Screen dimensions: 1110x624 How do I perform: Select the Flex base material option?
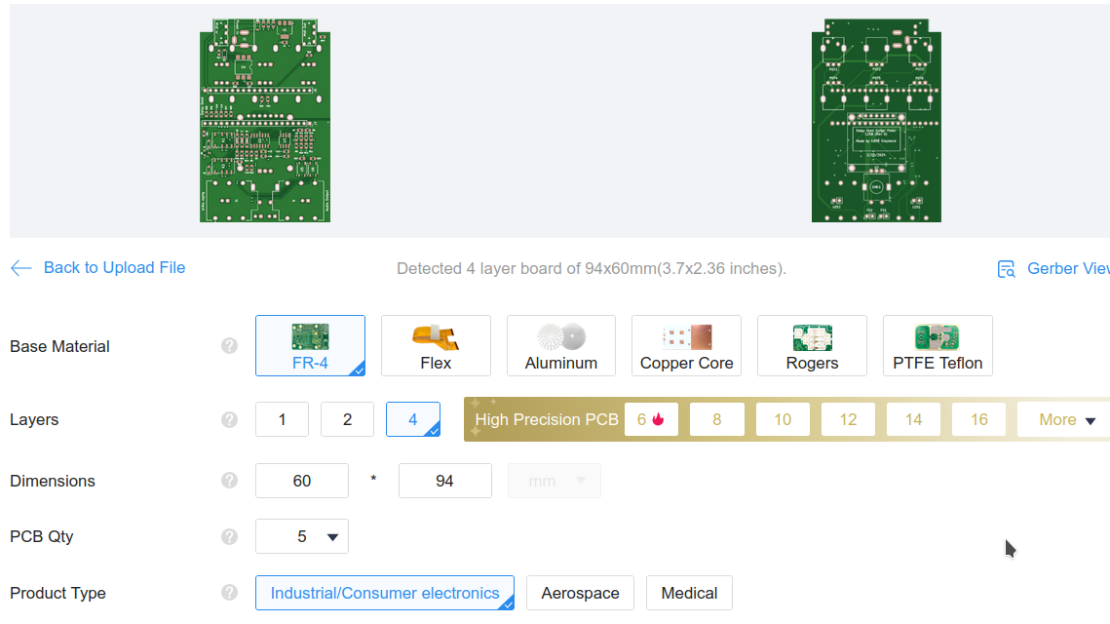point(435,345)
